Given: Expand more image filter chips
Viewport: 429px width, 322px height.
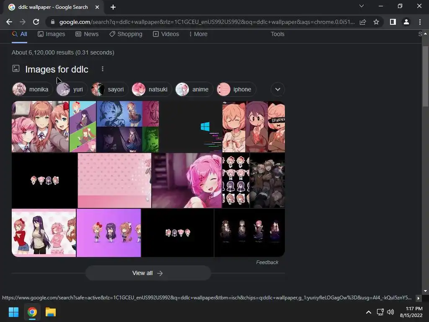Looking at the screenshot, I should 278,89.
